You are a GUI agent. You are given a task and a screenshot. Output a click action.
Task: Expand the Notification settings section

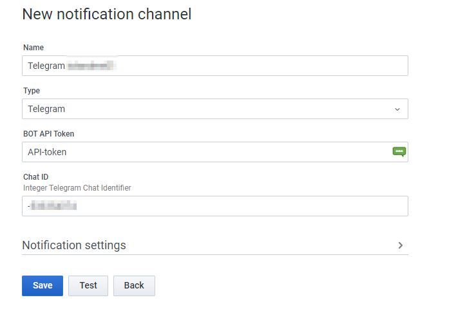click(x=215, y=245)
